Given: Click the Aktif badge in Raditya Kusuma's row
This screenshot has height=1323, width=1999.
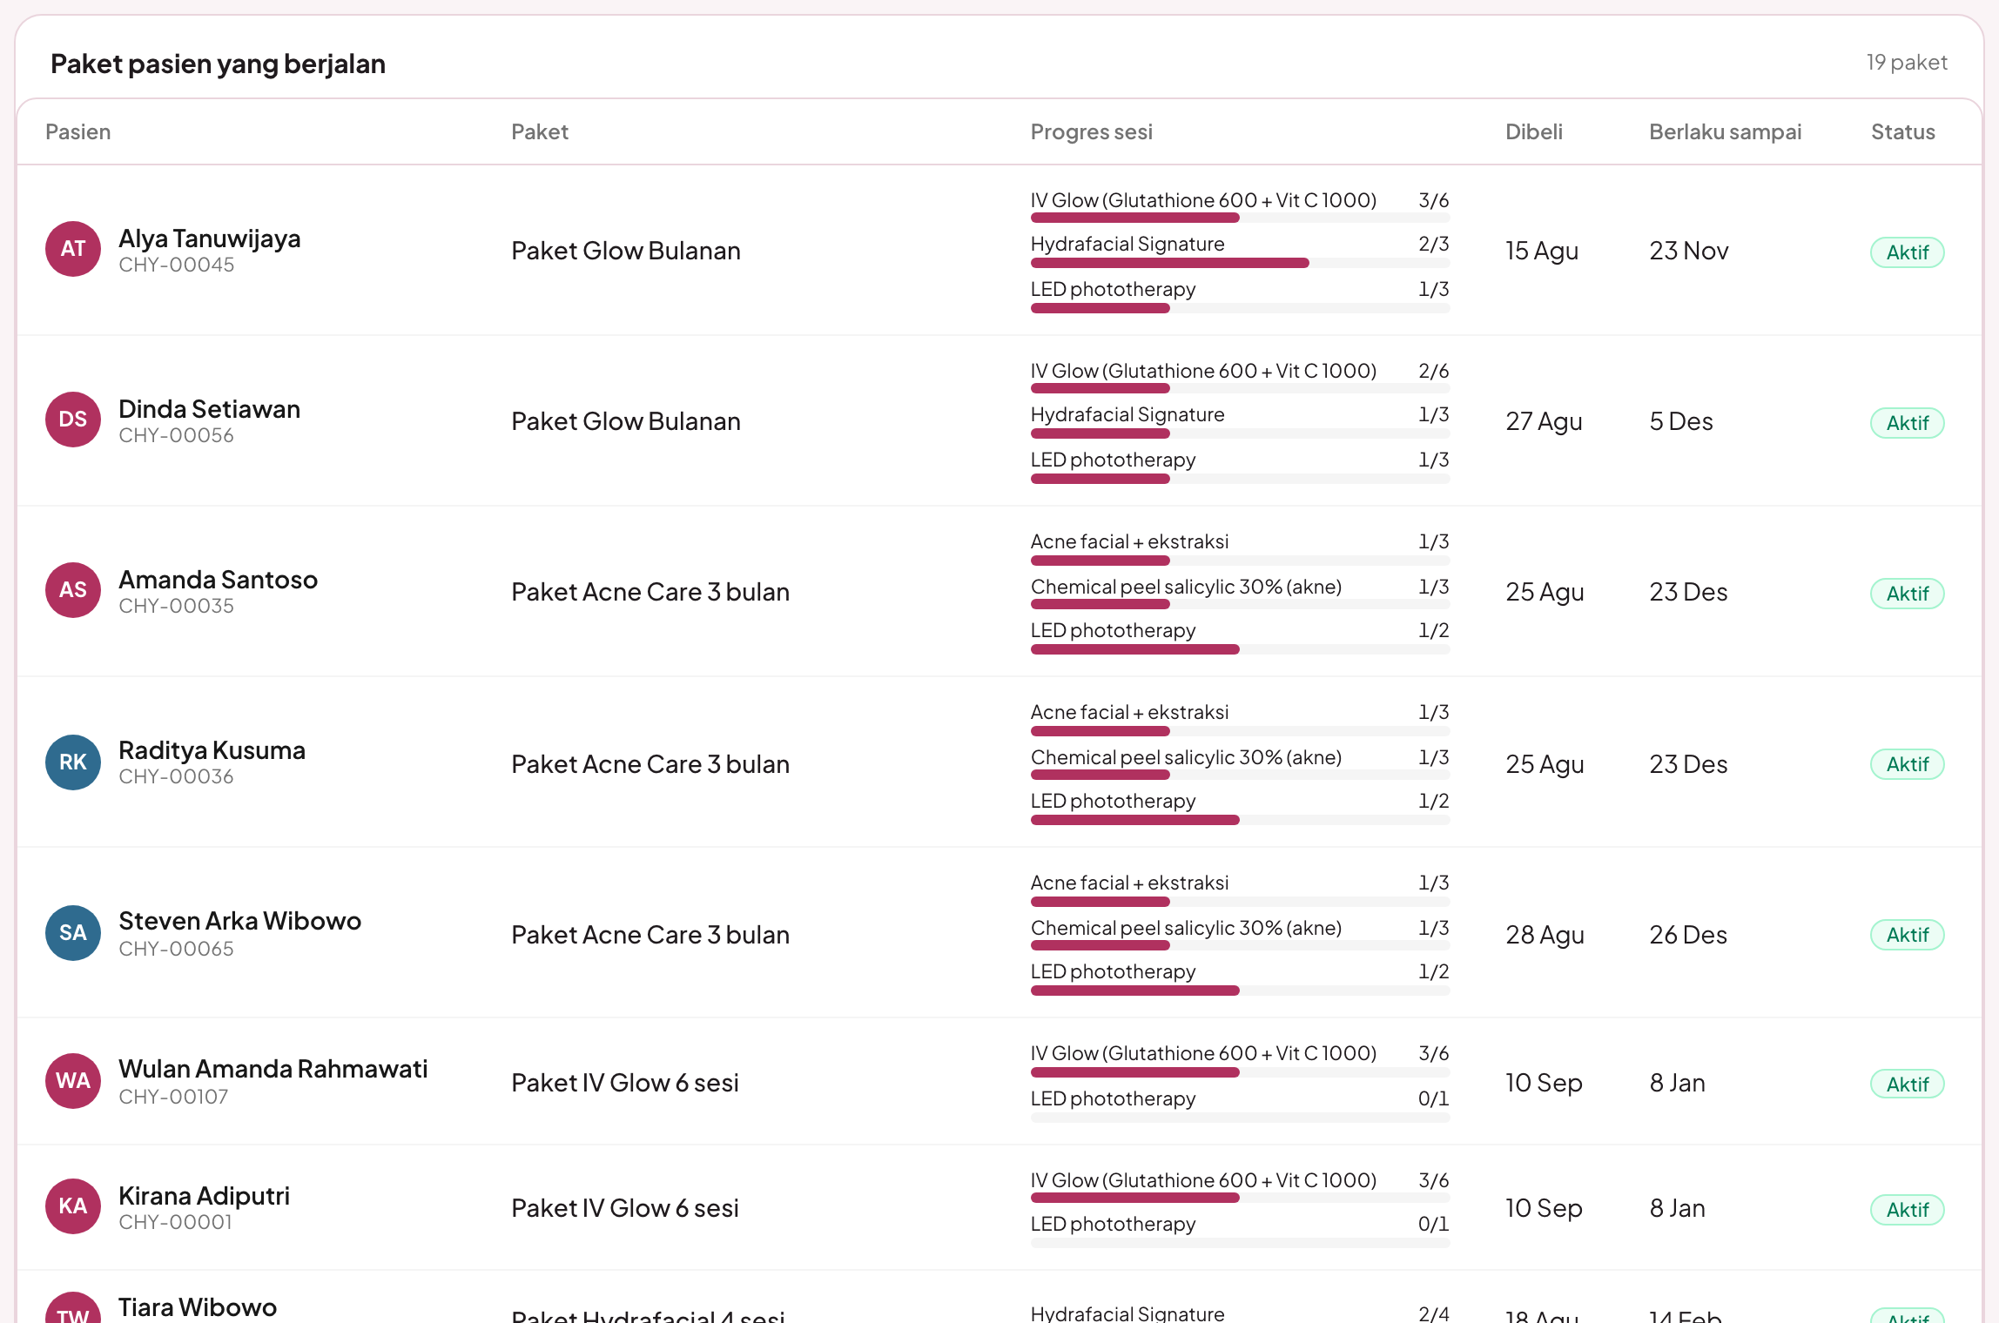Looking at the screenshot, I should point(1907,764).
